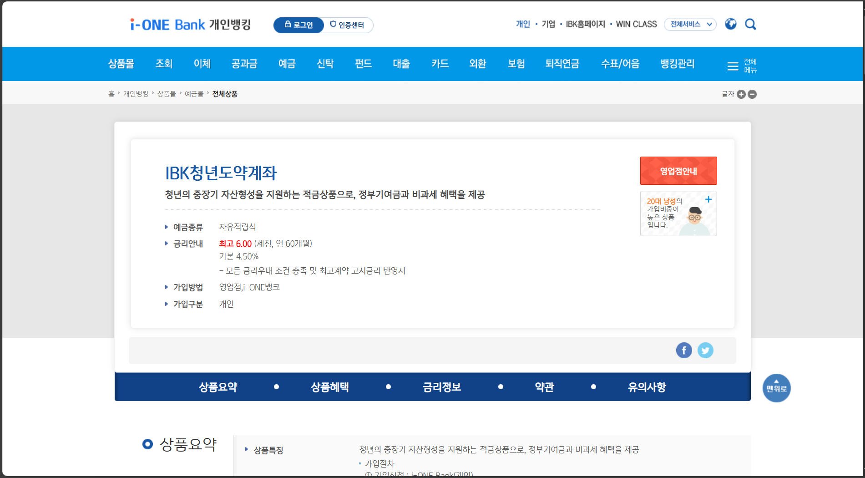865x478 pixels.
Task: Open the 펀드 menu
Action: [x=363, y=64]
